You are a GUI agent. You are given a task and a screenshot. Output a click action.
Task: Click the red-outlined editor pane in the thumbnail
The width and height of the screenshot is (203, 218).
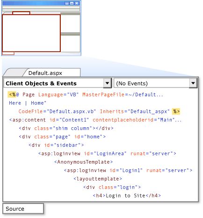31,33
